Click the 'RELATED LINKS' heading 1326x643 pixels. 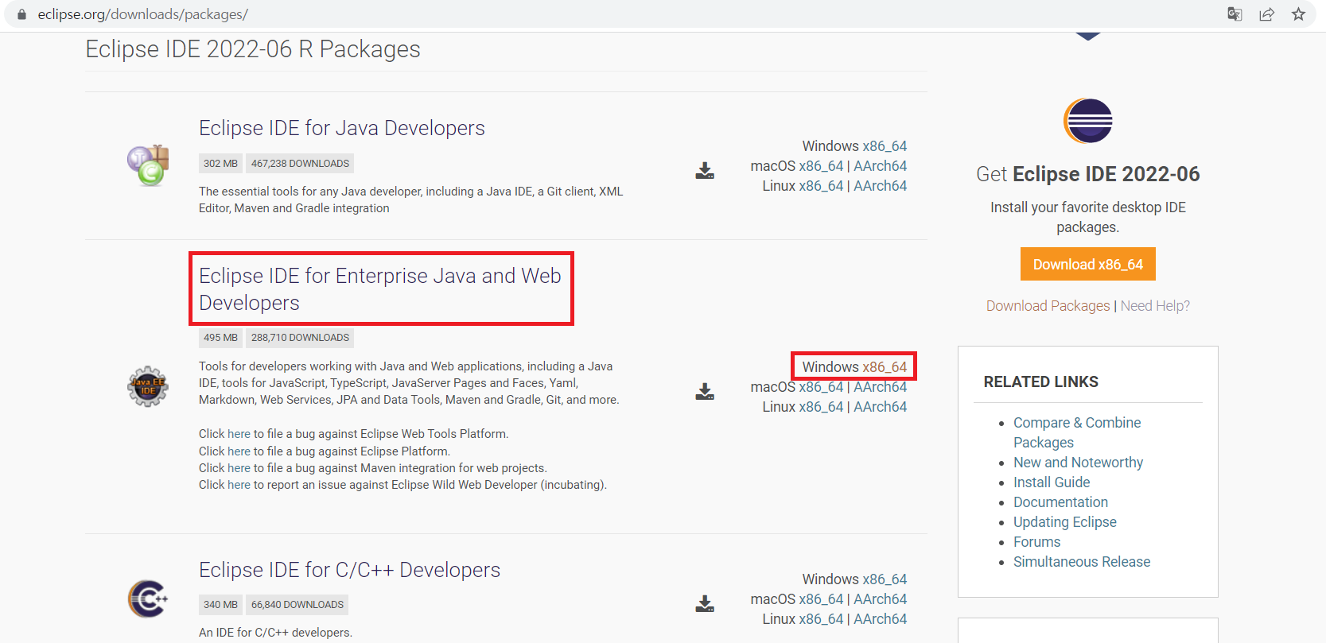pyautogui.click(x=1040, y=382)
